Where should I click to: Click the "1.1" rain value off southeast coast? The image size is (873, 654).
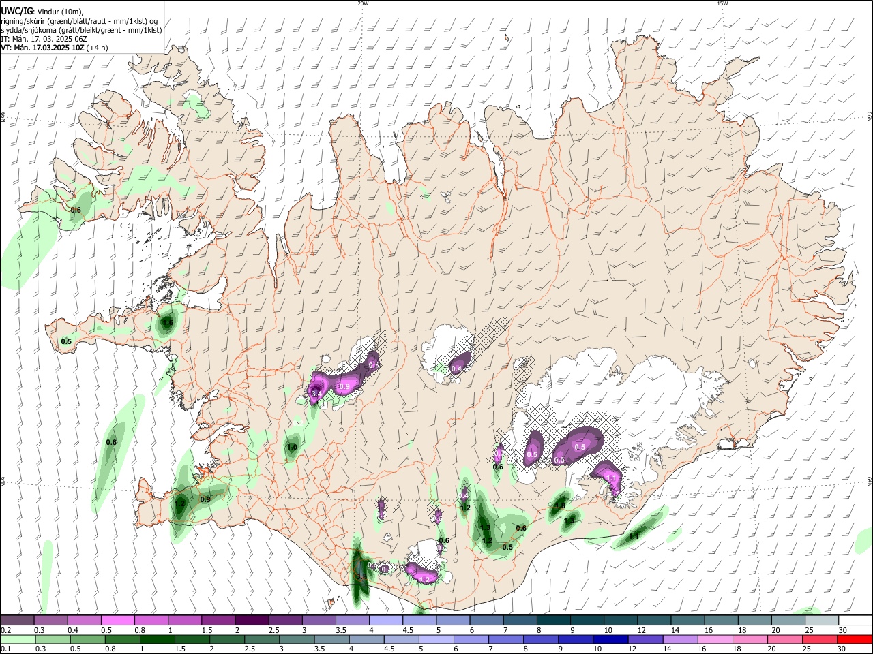coord(634,537)
